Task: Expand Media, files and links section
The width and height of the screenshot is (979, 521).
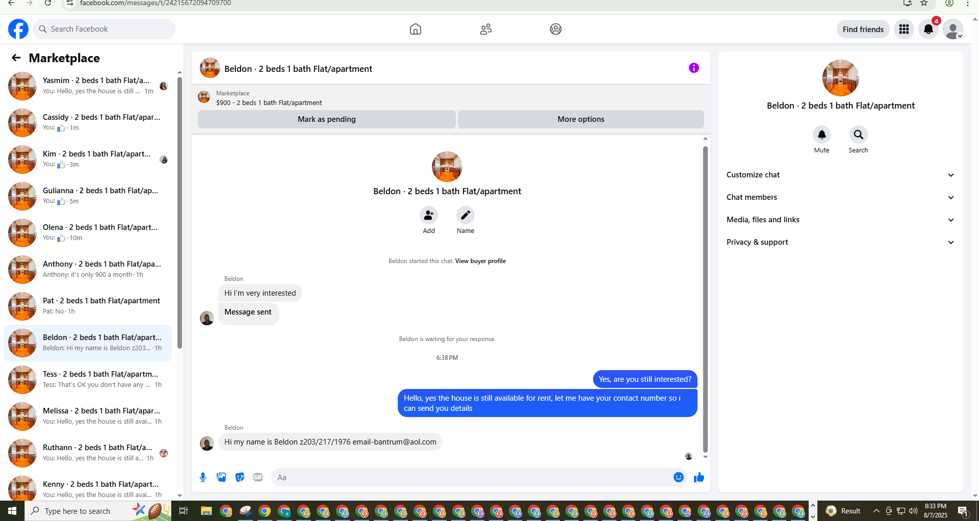Action: tap(841, 220)
